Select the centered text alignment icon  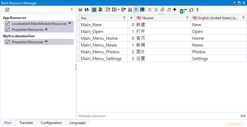coord(100,10)
